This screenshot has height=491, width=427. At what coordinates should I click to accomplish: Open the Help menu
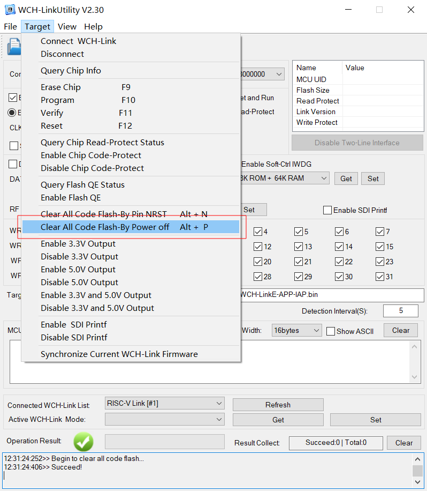(93, 27)
